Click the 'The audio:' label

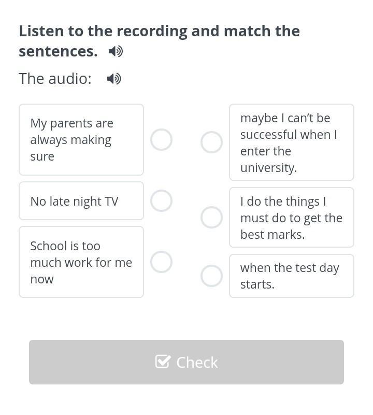(55, 79)
